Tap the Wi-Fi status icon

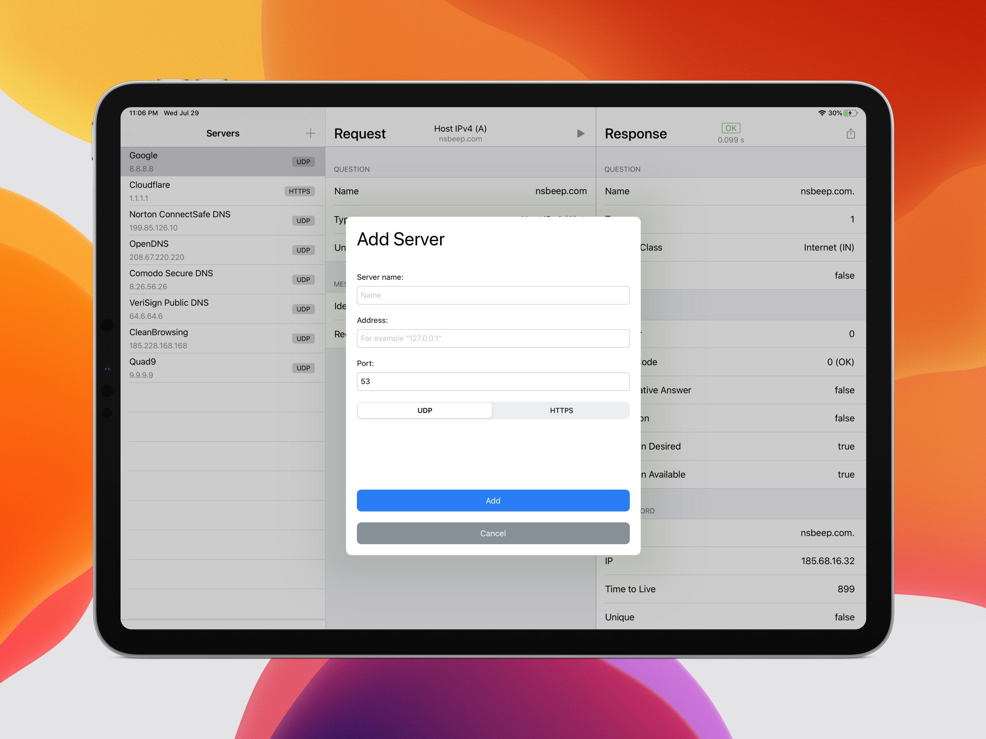[x=822, y=113]
